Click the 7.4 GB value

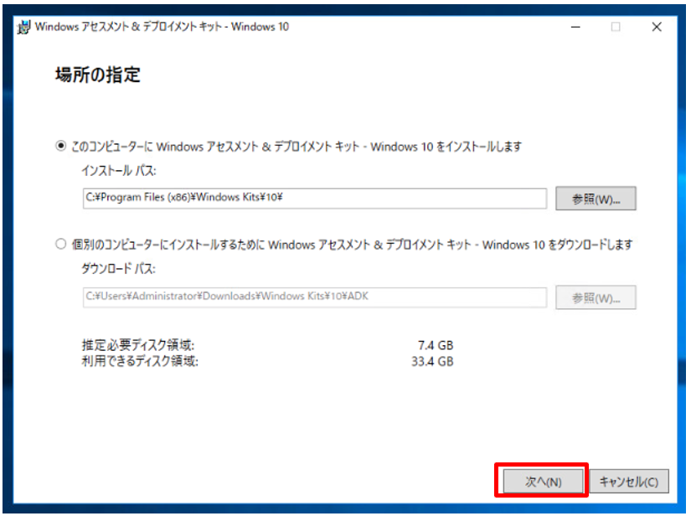(x=436, y=345)
